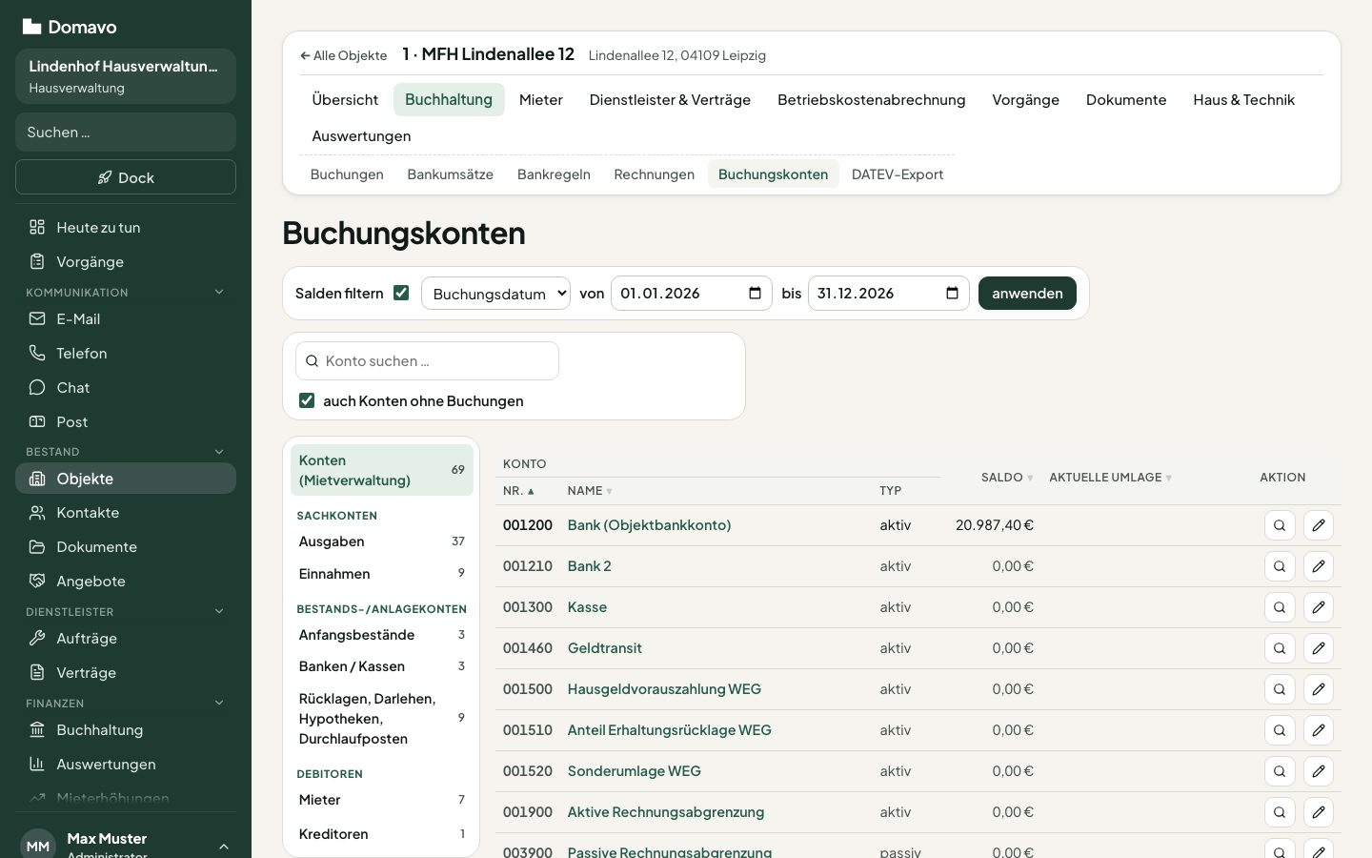
Task: Sort accounts by Saldo column
Action: point(1007,478)
